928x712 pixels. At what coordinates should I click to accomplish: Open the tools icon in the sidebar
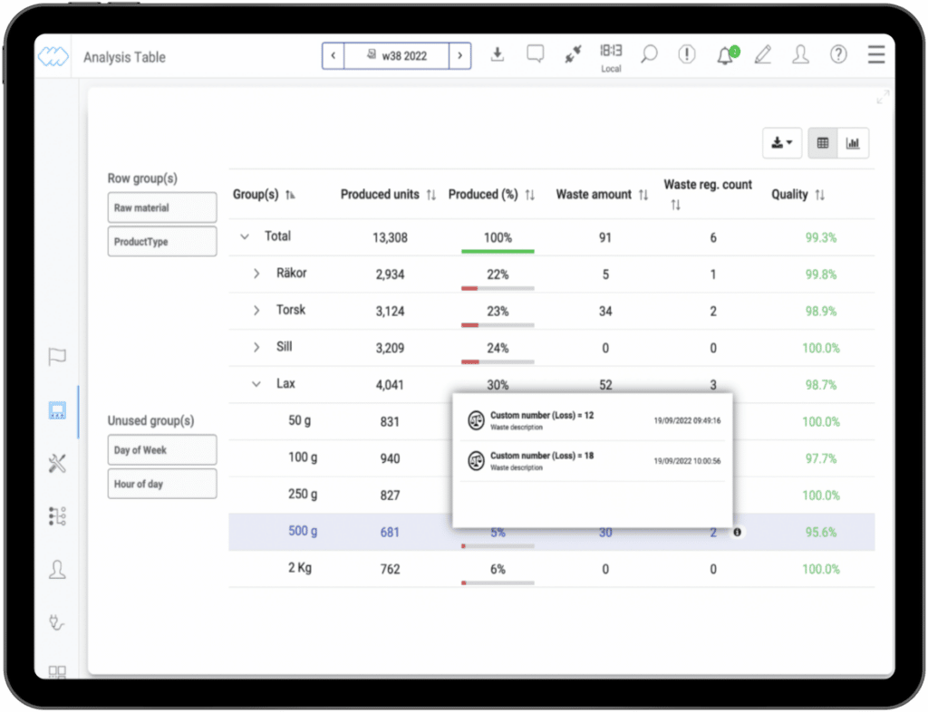[56, 463]
